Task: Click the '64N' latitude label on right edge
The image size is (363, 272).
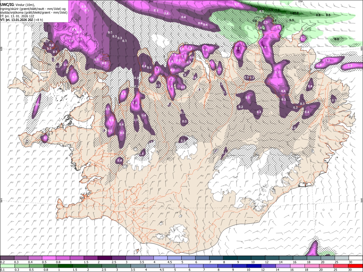Action: [x=362, y=200]
